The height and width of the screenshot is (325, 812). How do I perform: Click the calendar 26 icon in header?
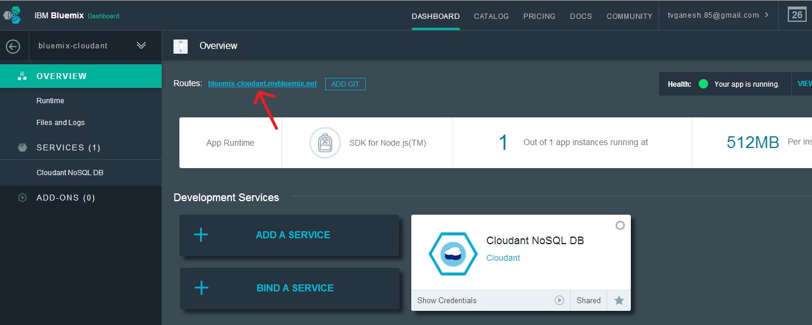coord(797,15)
